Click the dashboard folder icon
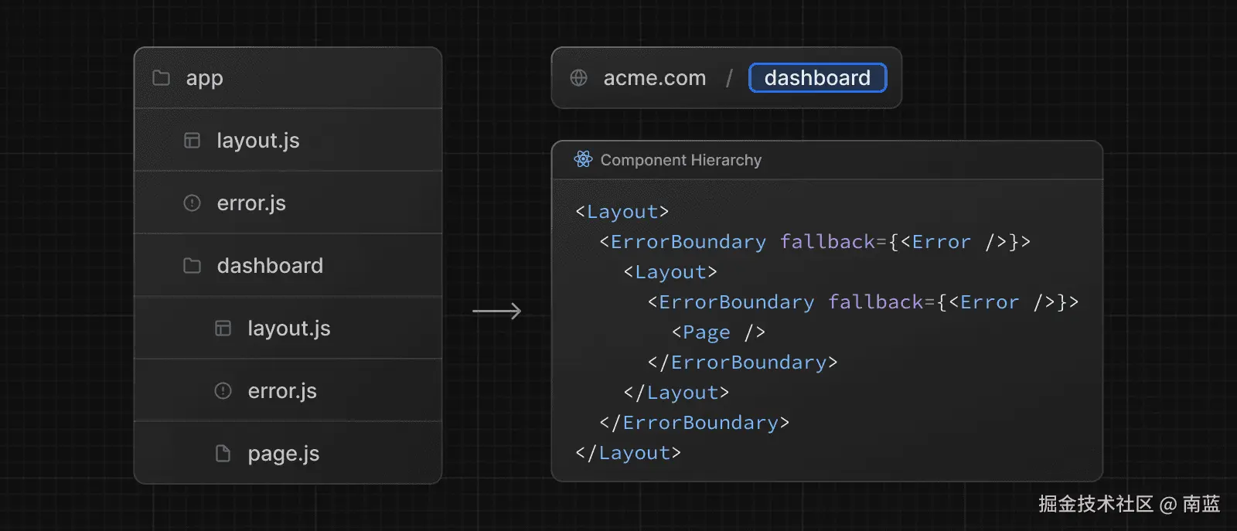Viewport: 1237px width, 531px height. (x=192, y=266)
